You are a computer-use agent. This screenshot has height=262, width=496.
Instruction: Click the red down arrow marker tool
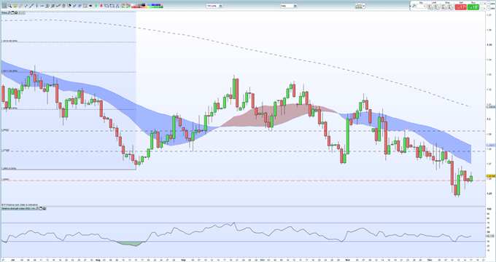101,6
